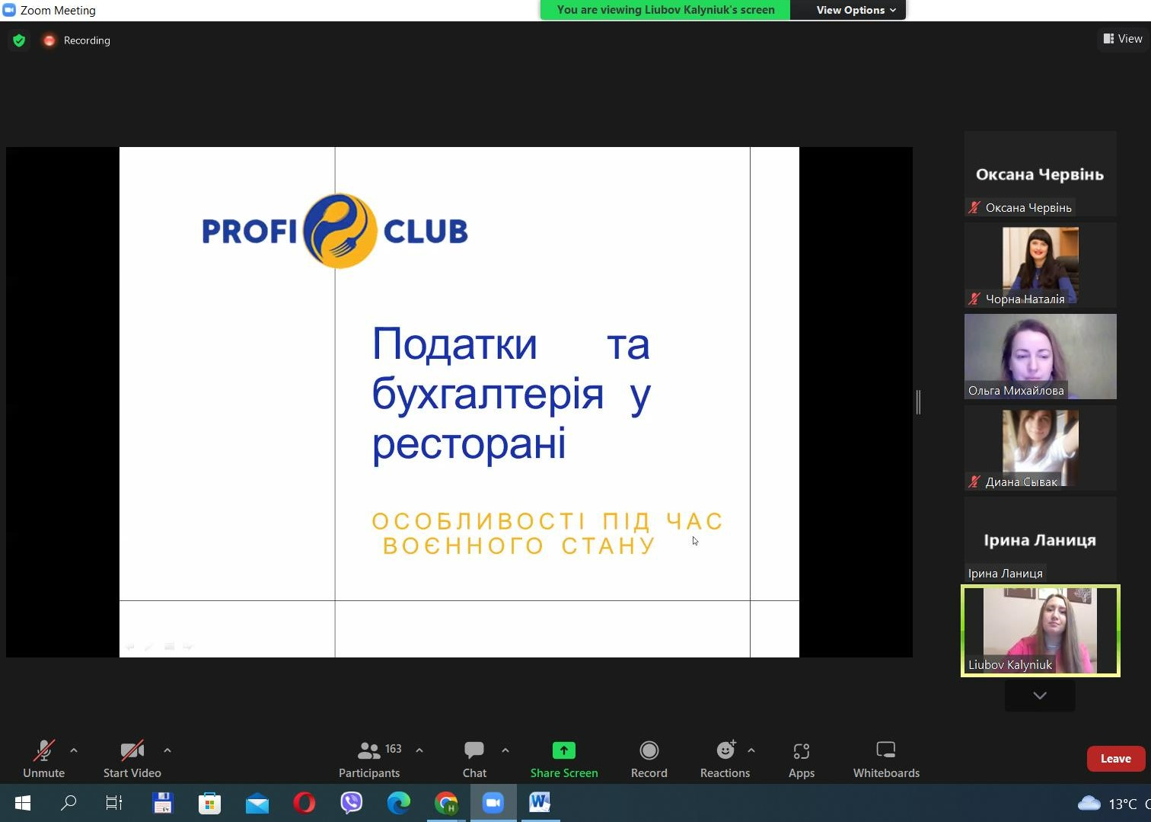This screenshot has height=822, width=1151.
Task: Start recording with the Record button
Action: pos(649,760)
